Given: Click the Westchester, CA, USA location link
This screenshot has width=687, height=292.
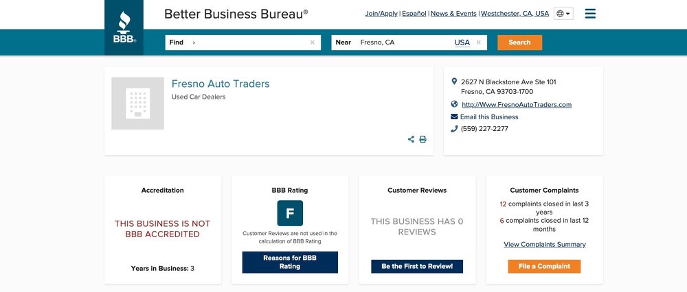Looking at the screenshot, I should click(515, 14).
